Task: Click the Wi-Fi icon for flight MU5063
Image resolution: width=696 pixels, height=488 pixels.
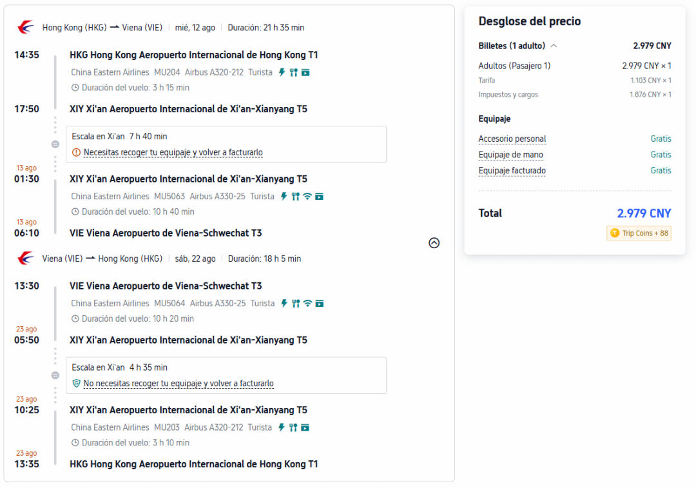Action: [307, 196]
